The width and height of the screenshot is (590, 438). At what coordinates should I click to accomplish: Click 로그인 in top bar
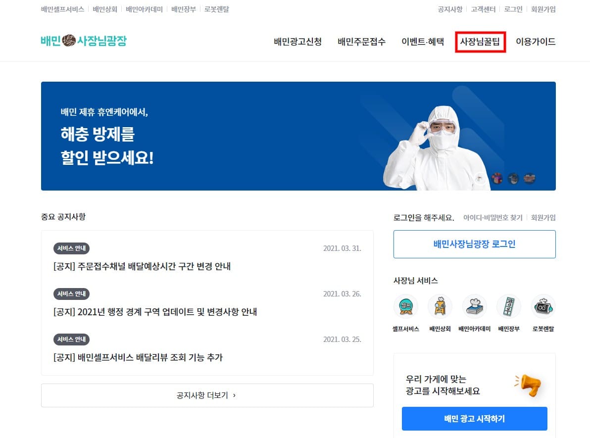[513, 9]
